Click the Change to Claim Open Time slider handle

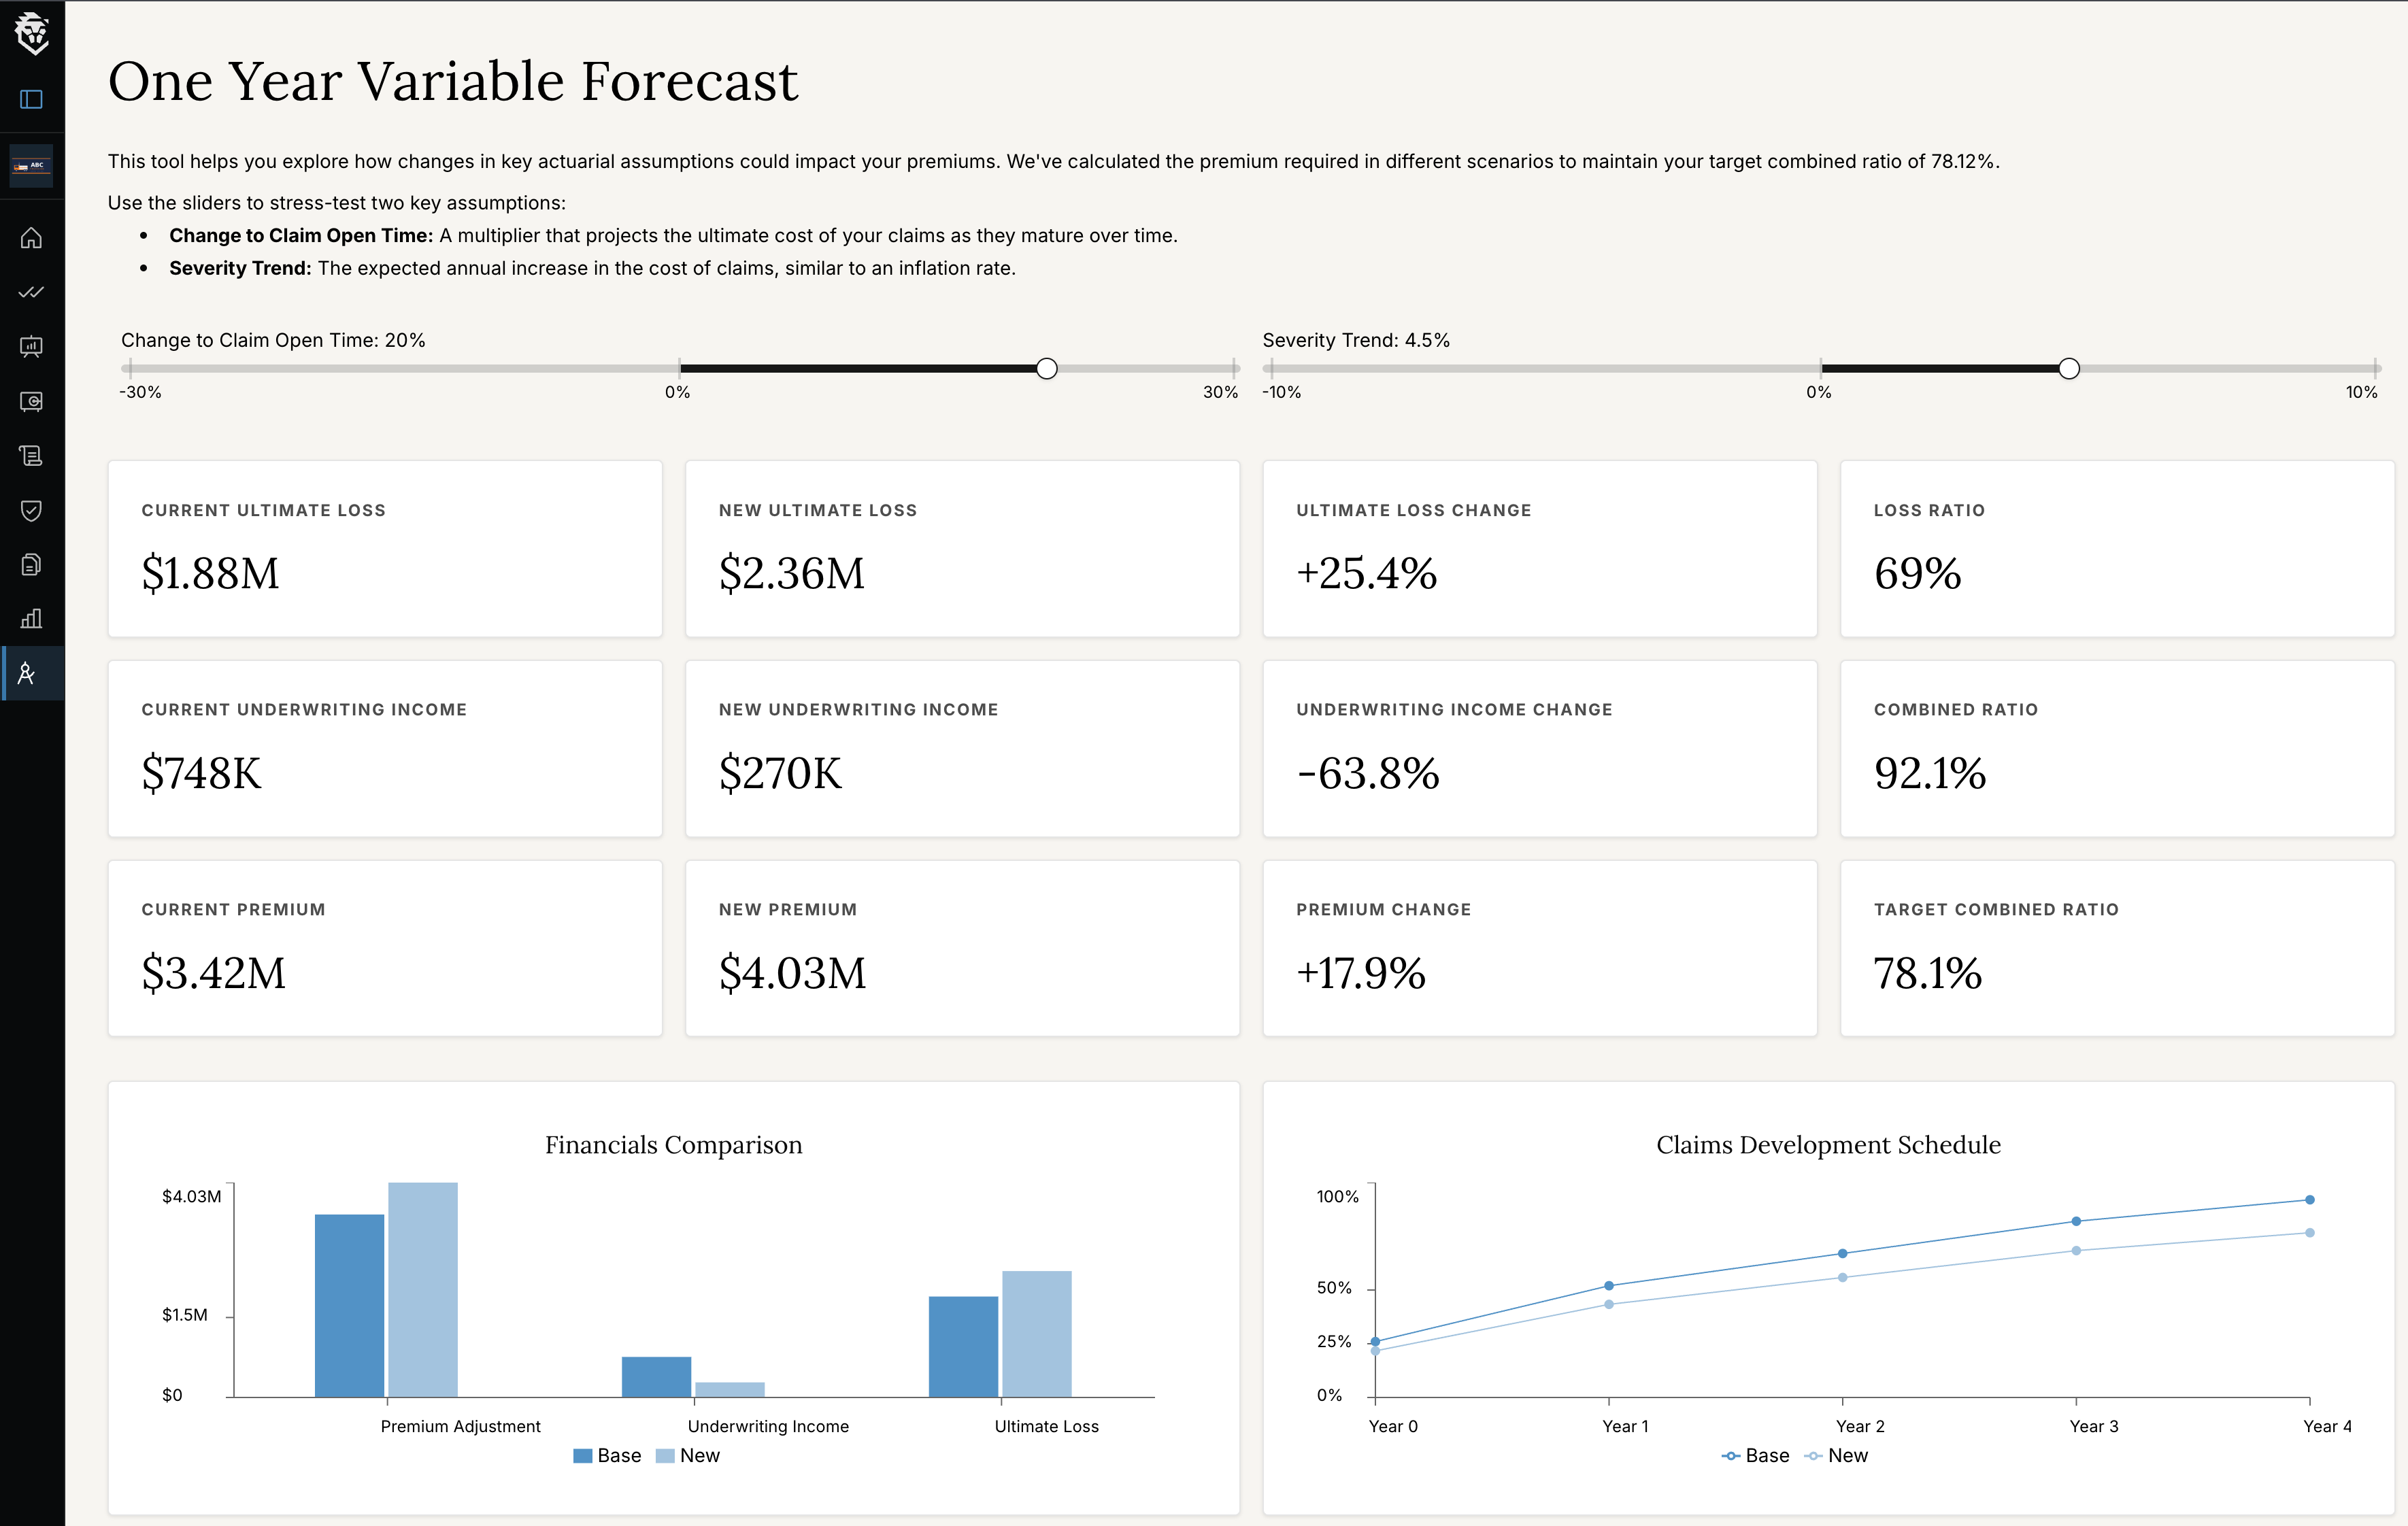(1046, 369)
